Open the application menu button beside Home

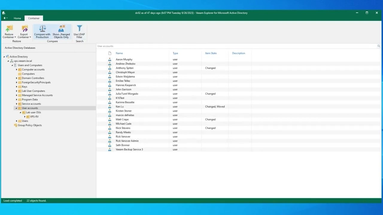5,18
